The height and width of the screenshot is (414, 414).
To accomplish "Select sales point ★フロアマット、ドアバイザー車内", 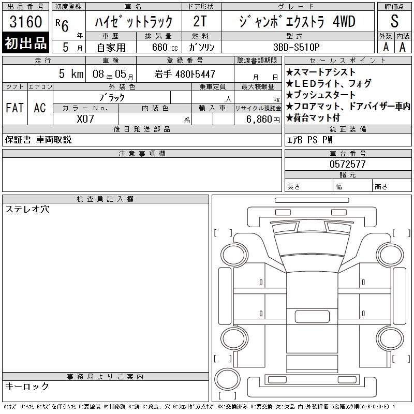I will (x=348, y=106).
